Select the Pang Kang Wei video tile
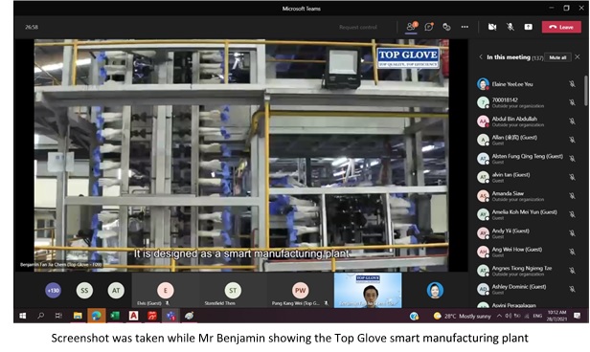Image resolution: width=590 pixels, height=352 pixels. 301,291
